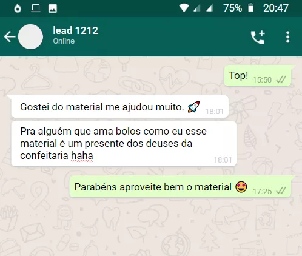Select the 'Pra alguém que ama bolos' message
Screen dimensions: 302x256
point(124,144)
